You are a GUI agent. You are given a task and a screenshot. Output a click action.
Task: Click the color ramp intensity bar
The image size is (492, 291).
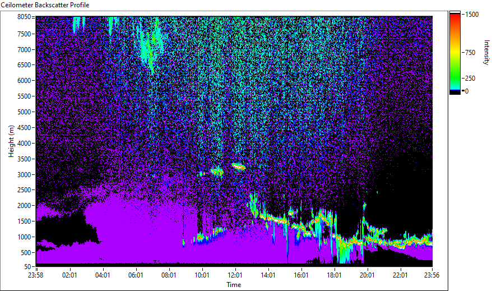click(454, 52)
